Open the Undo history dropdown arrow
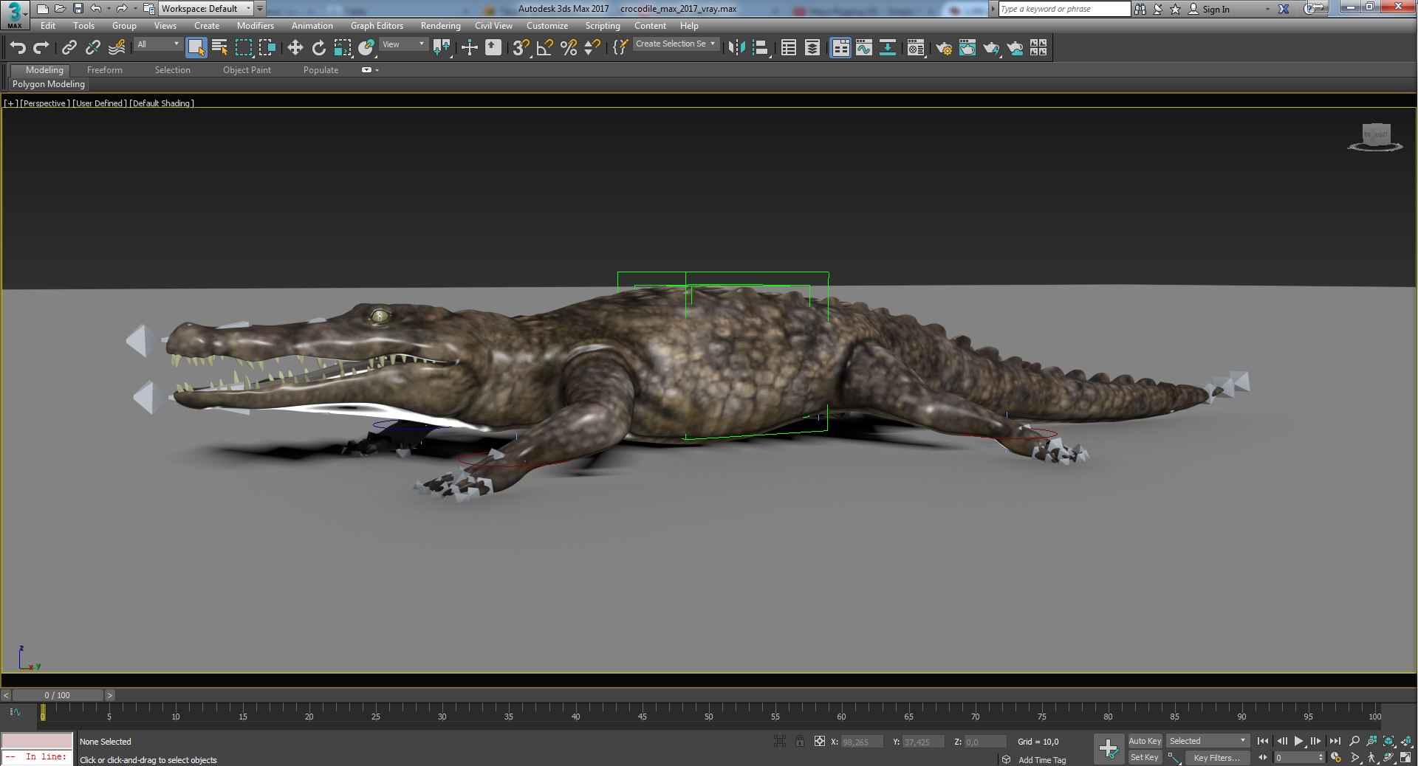 (109, 9)
